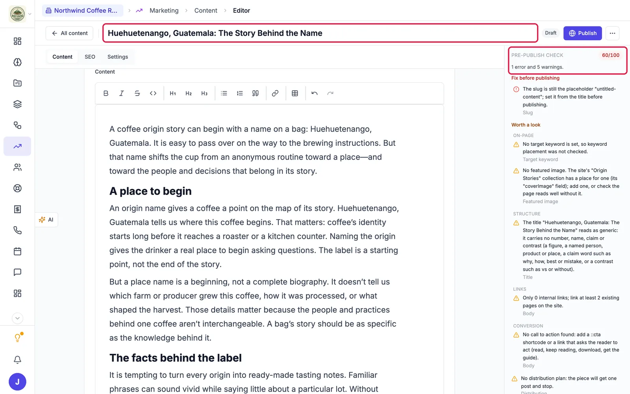Apply italic formatting
630x394 pixels.
(x=121, y=93)
